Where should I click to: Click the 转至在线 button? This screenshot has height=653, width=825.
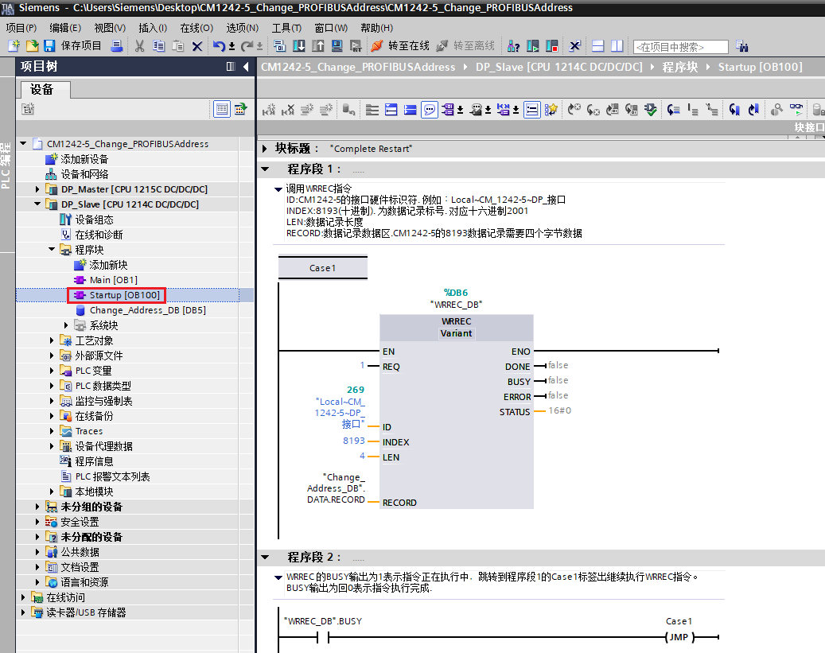400,46
